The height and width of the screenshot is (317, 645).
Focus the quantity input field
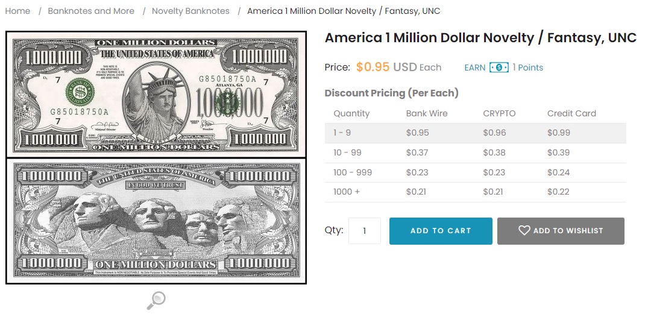pyautogui.click(x=365, y=231)
